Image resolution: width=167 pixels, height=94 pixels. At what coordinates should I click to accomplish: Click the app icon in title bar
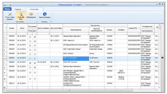(5, 5)
